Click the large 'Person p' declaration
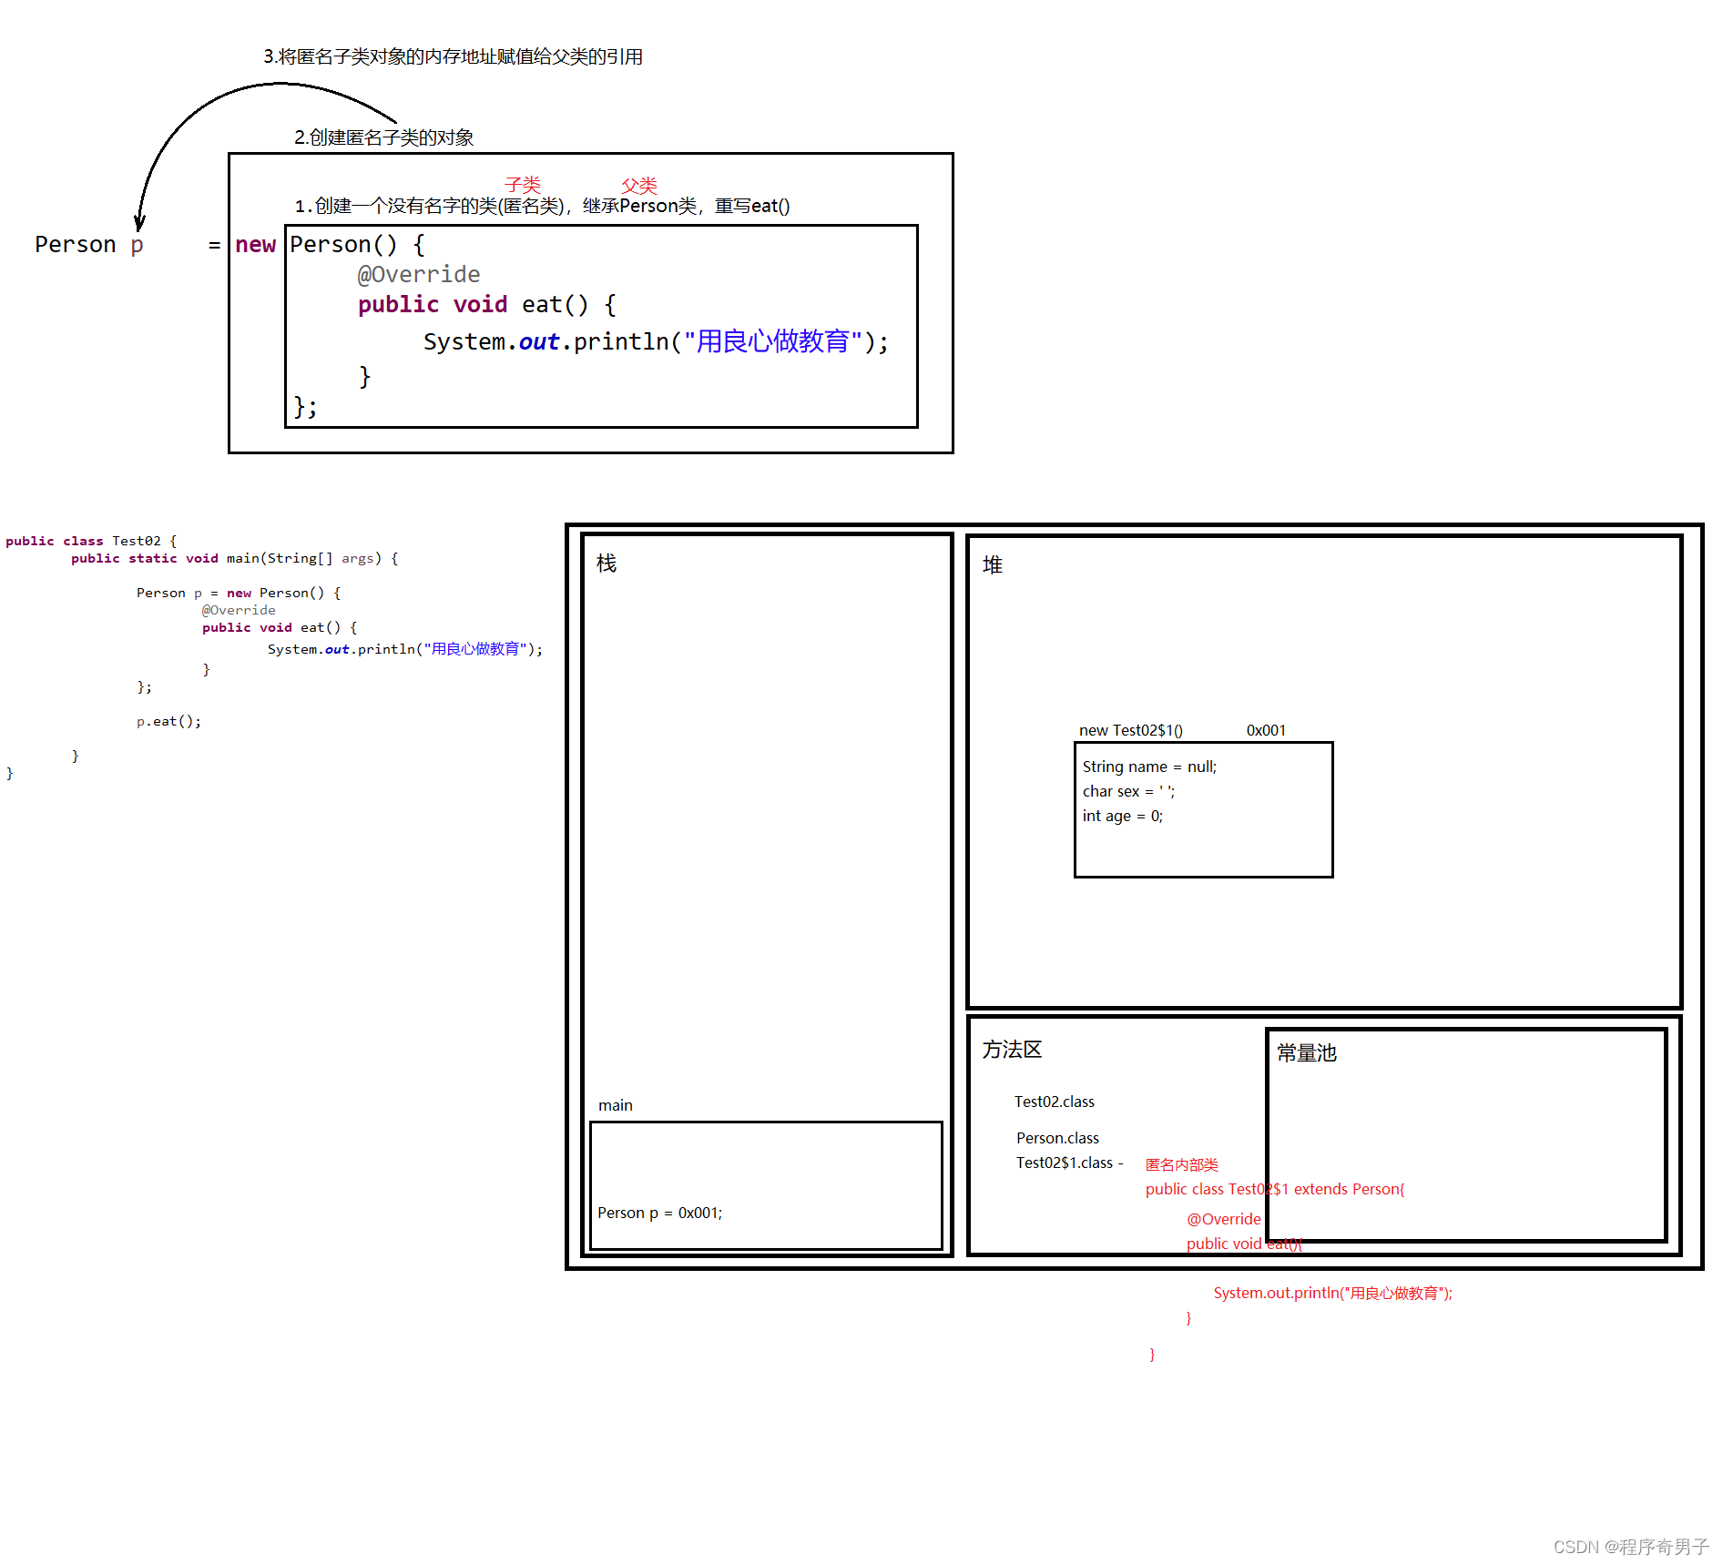 pyautogui.click(x=89, y=245)
